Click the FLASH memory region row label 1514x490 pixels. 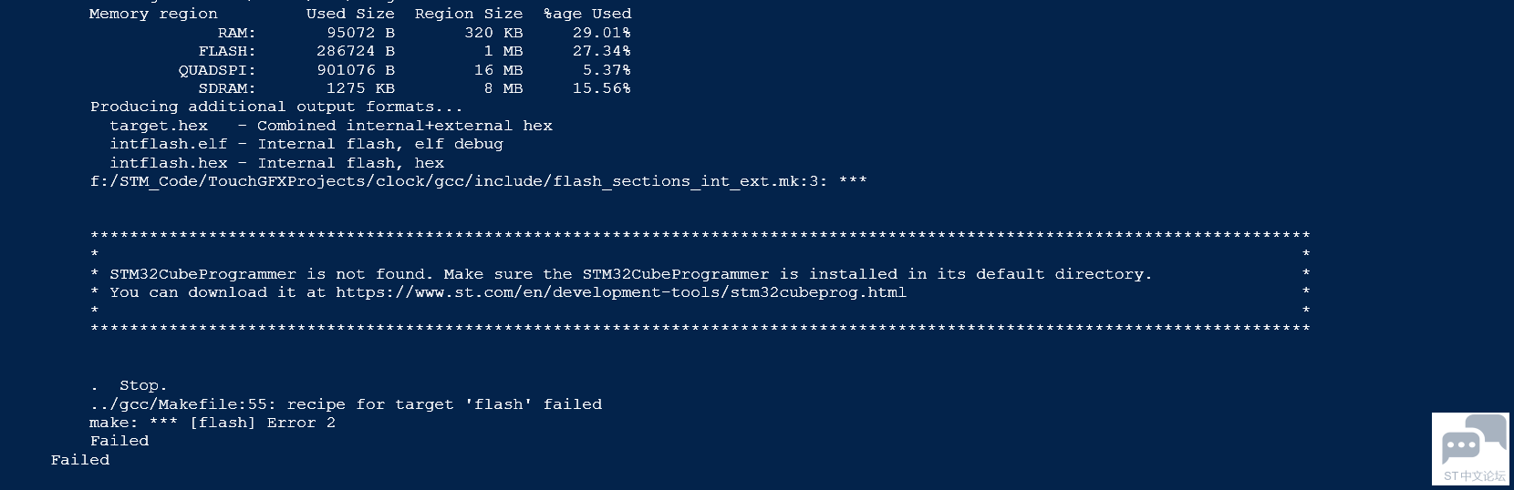coord(227,51)
